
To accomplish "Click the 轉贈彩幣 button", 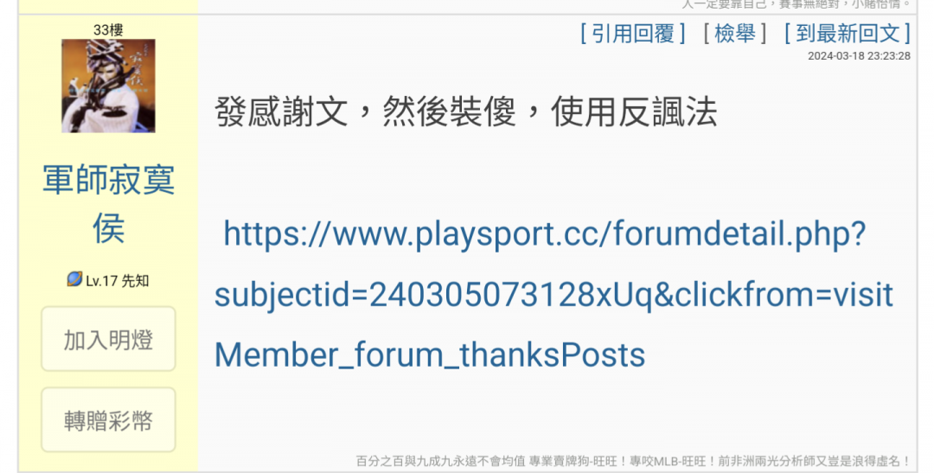I will pos(108,420).
